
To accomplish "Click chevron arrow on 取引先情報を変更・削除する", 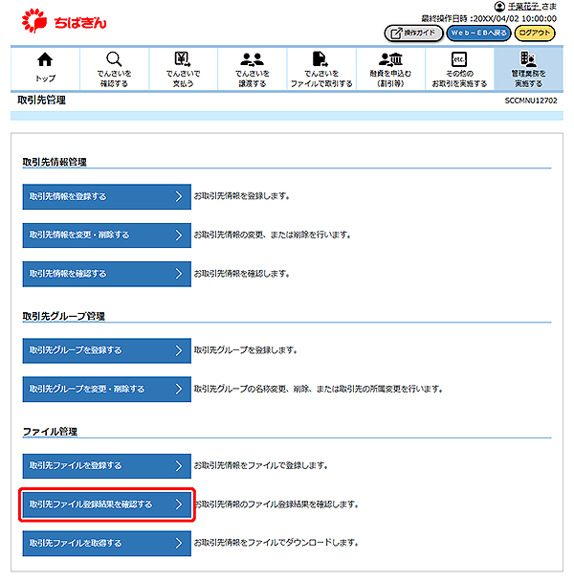I will point(179,235).
